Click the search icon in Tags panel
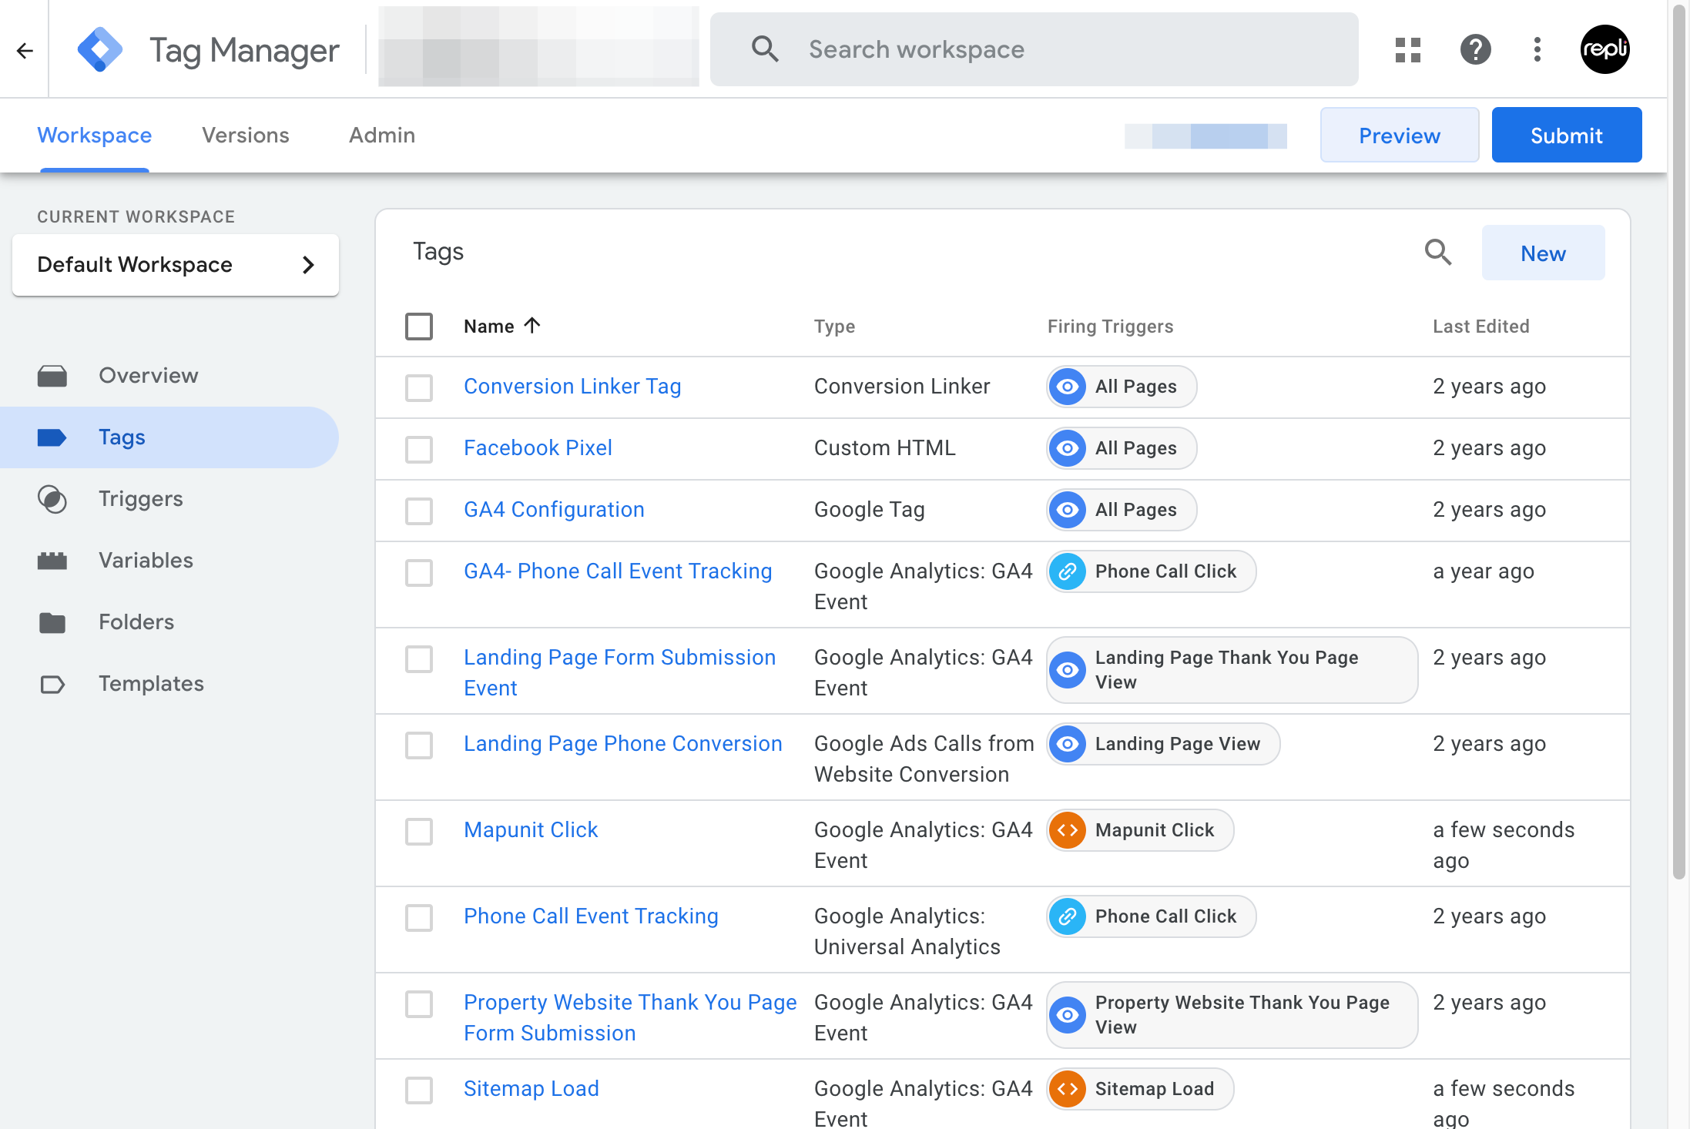This screenshot has height=1129, width=1690. coord(1437,252)
